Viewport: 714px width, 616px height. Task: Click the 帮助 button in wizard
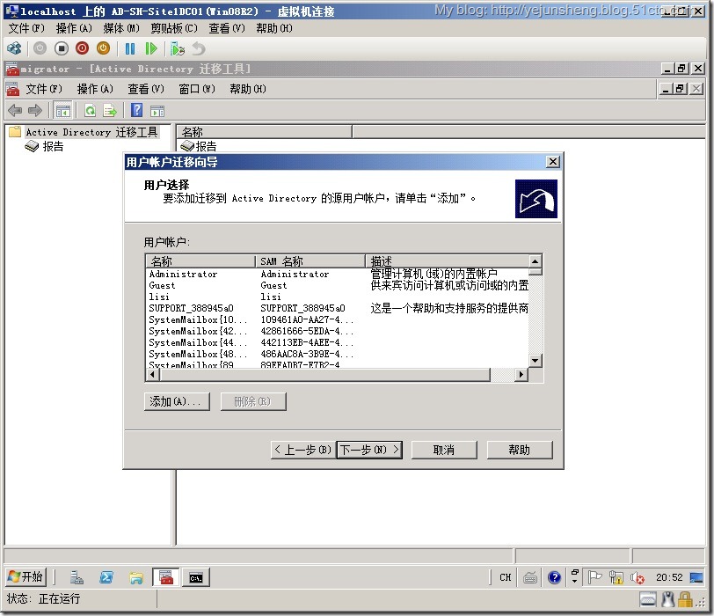pyautogui.click(x=520, y=450)
